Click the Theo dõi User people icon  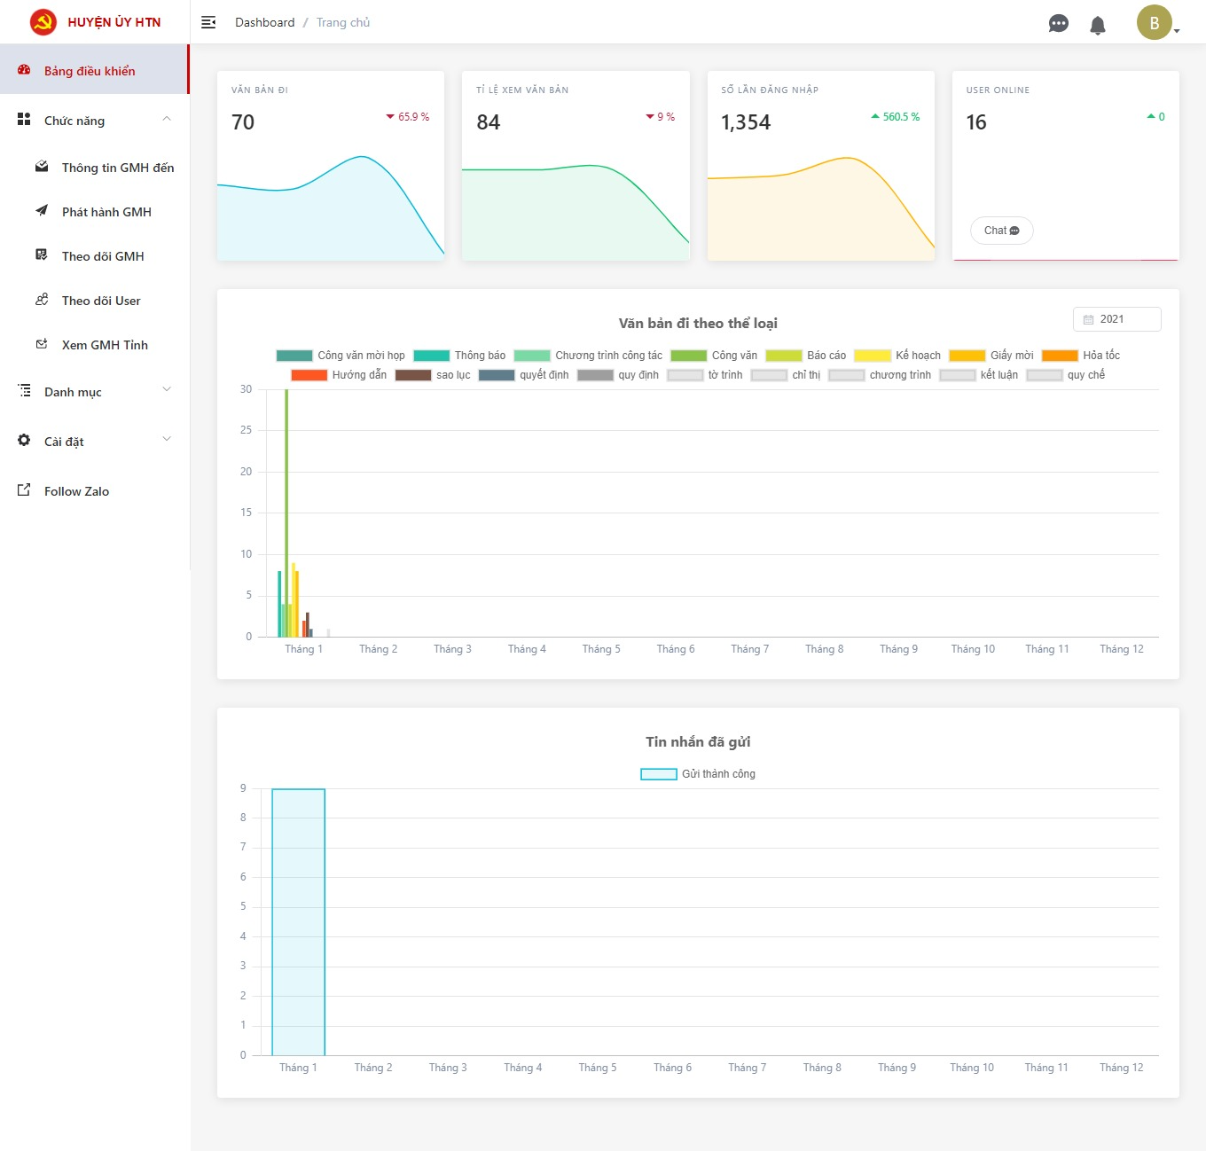pyautogui.click(x=42, y=300)
